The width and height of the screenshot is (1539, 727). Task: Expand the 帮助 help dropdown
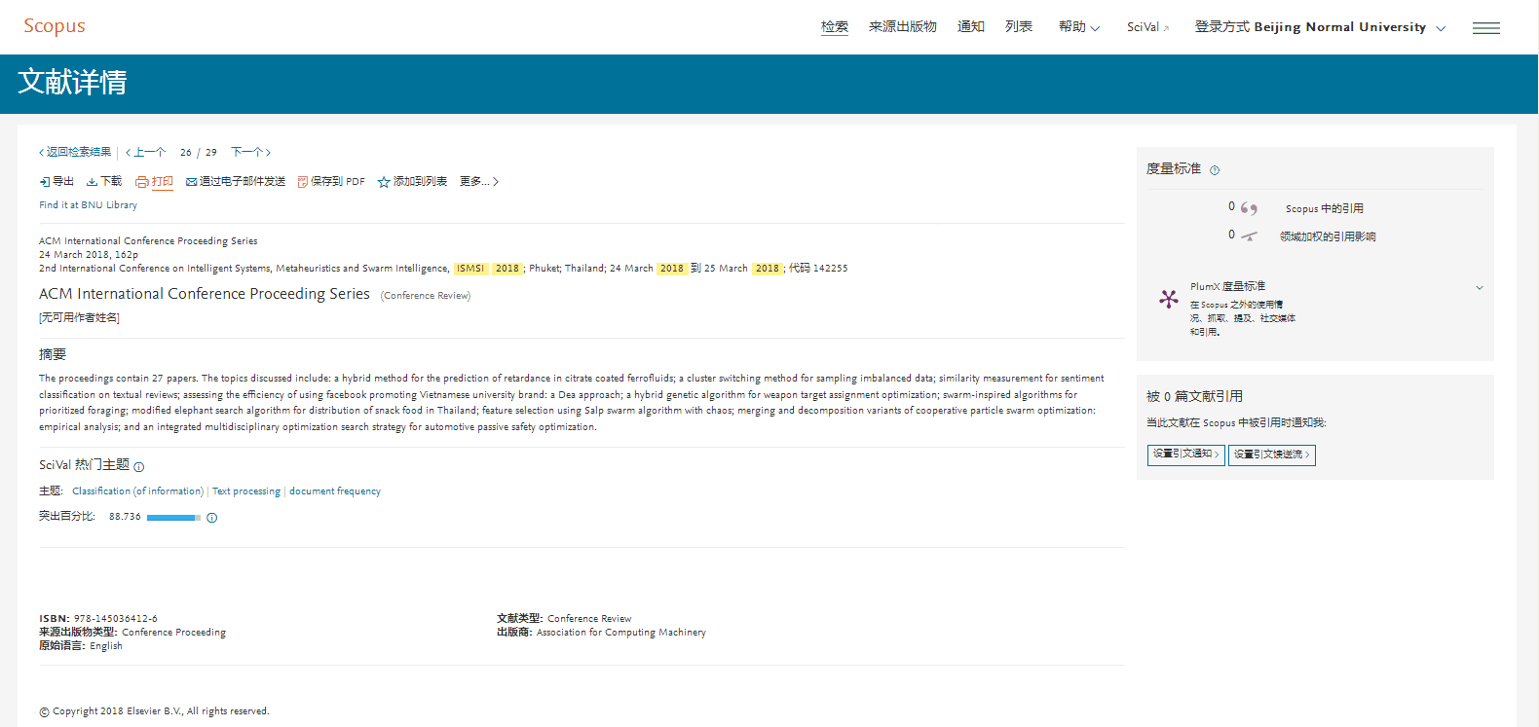coord(1079,27)
